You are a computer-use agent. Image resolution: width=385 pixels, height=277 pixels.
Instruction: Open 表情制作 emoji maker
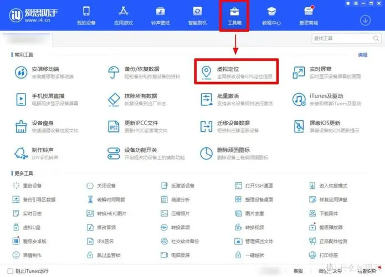point(27,255)
